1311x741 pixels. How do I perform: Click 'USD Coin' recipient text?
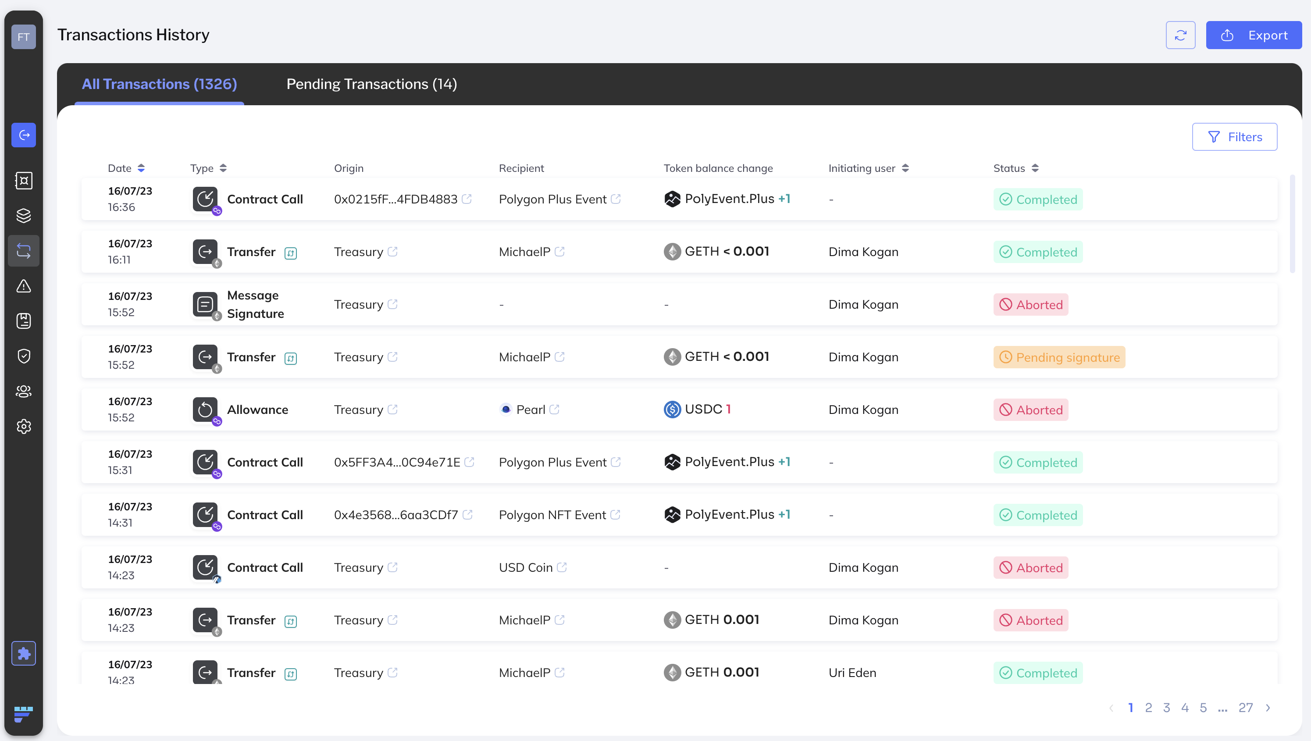(x=526, y=567)
